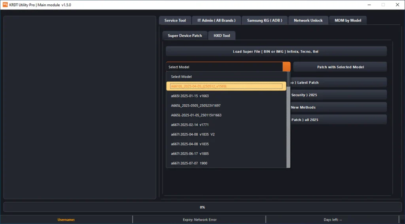405x224 pixels.
Task: Go to MDM by Model tab
Action: tap(348, 21)
